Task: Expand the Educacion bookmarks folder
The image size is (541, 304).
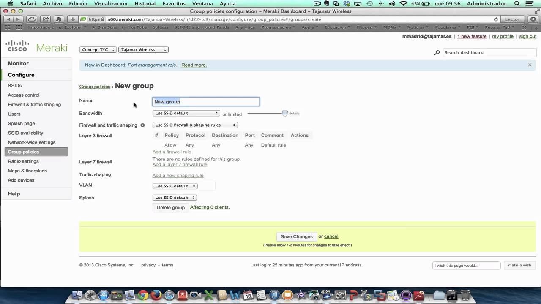Action: click(x=338, y=27)
